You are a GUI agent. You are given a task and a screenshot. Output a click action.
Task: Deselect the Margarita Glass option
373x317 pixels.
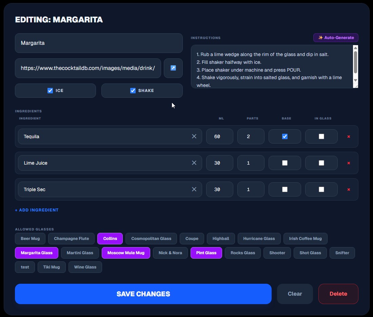(36, 253)
